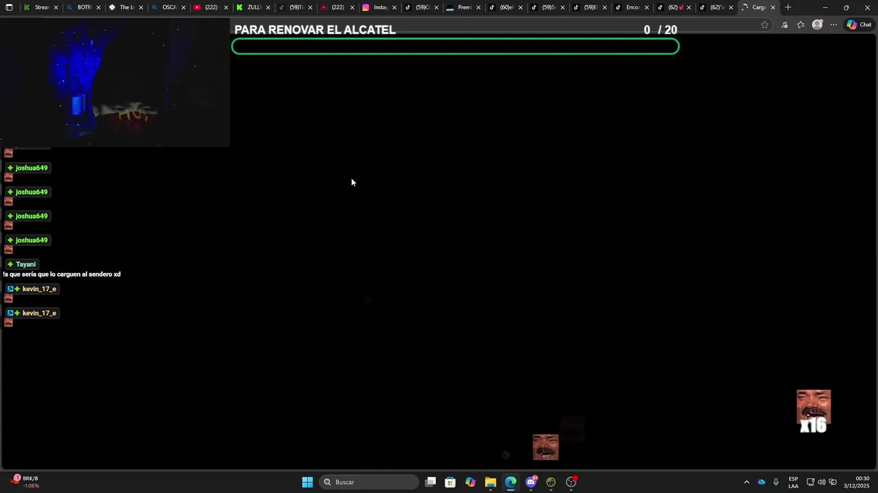Image resolution: width=878 pixels, height=493 pixels.
Task: Open volume controls in system tray
Action: click(x=822, y=482)
